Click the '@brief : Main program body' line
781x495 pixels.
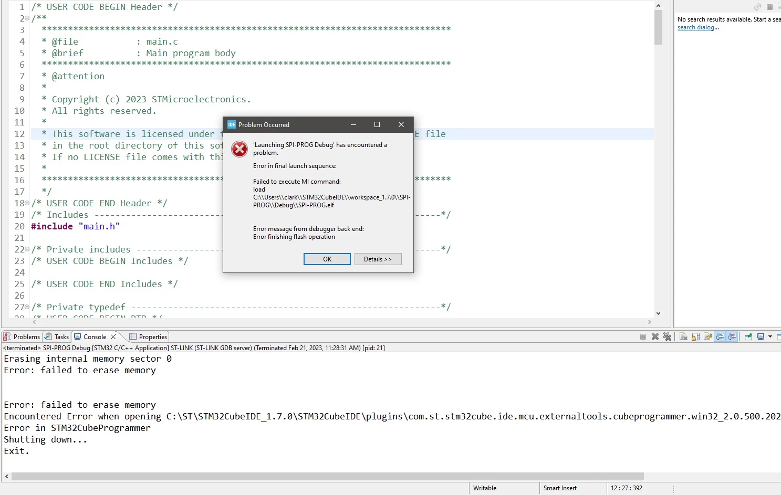(x=139, y=53)
